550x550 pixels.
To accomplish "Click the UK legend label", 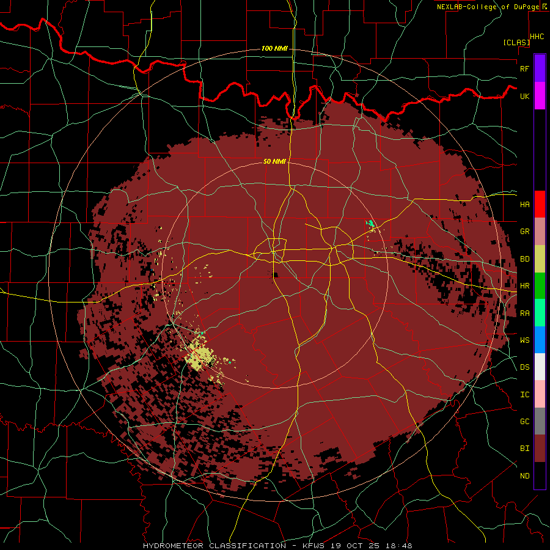I will pos(524,96).
